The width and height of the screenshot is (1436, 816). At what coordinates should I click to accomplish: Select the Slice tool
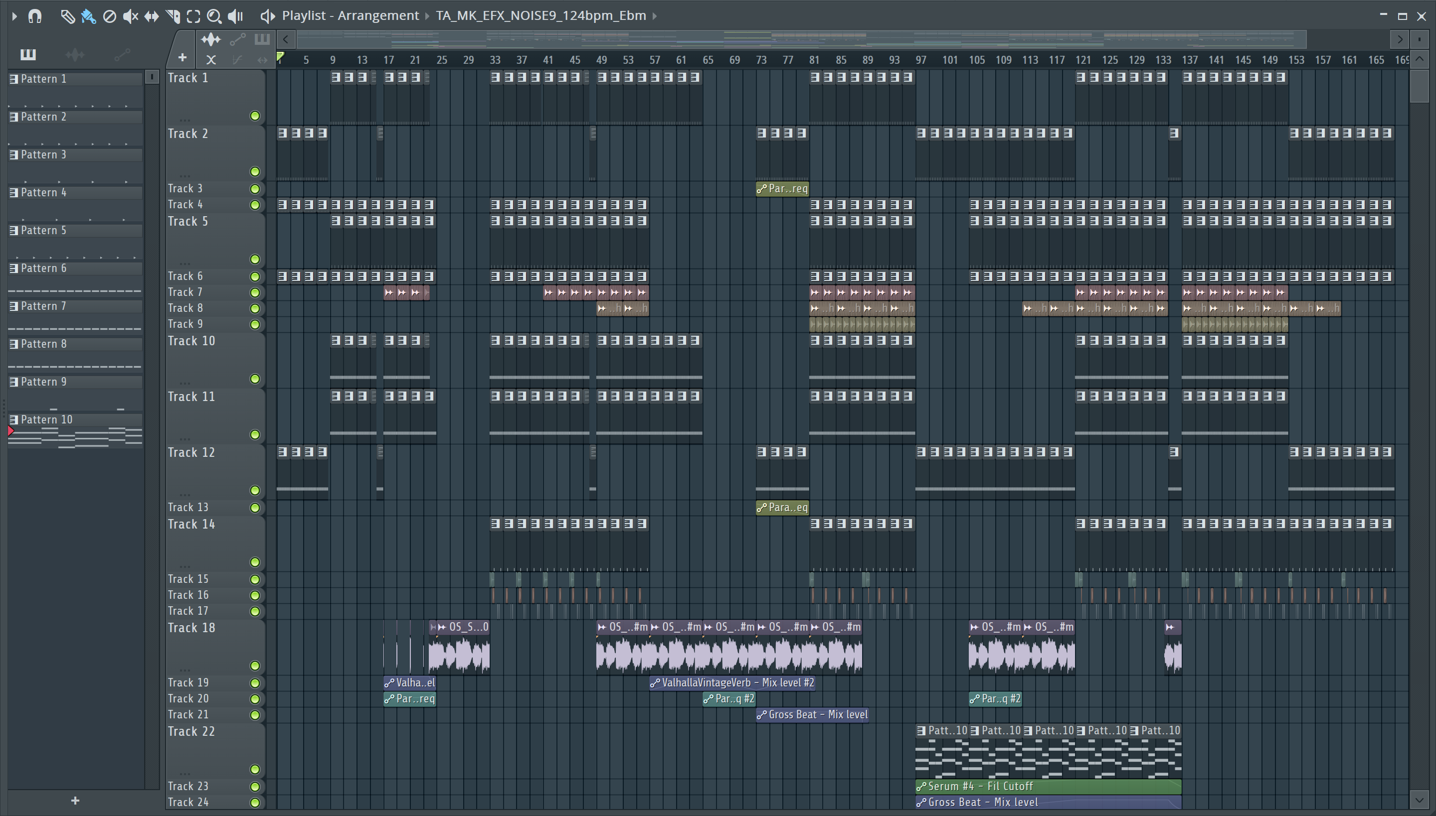click(x=173, y=17)
